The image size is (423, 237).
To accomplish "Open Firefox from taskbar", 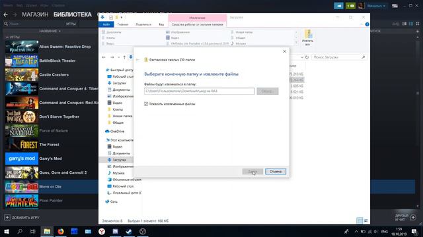I will point(61,231).
